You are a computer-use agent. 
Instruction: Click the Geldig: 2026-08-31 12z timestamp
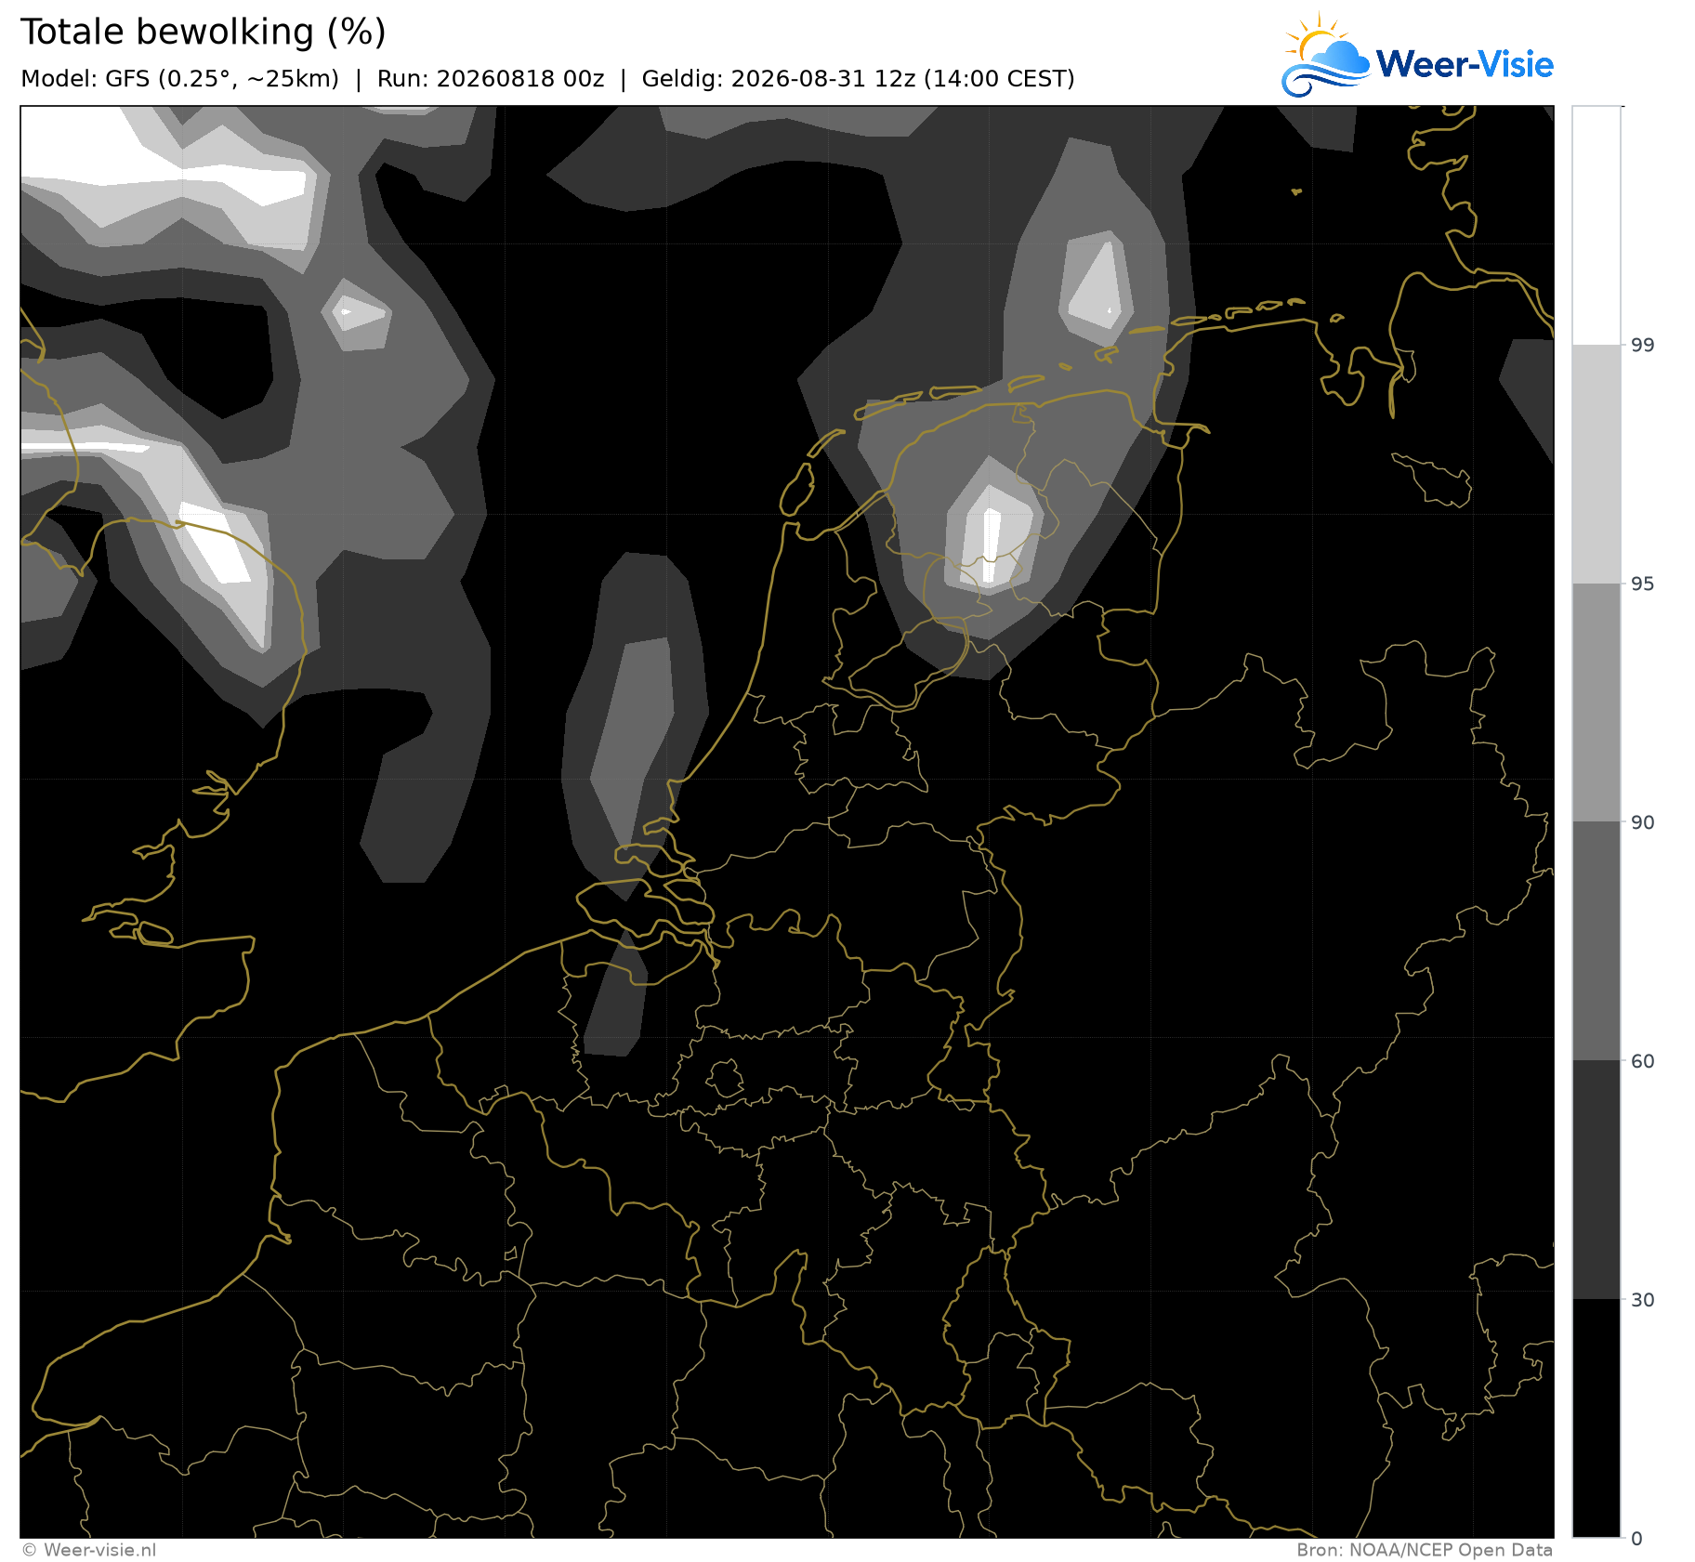(x=858, y=79)
